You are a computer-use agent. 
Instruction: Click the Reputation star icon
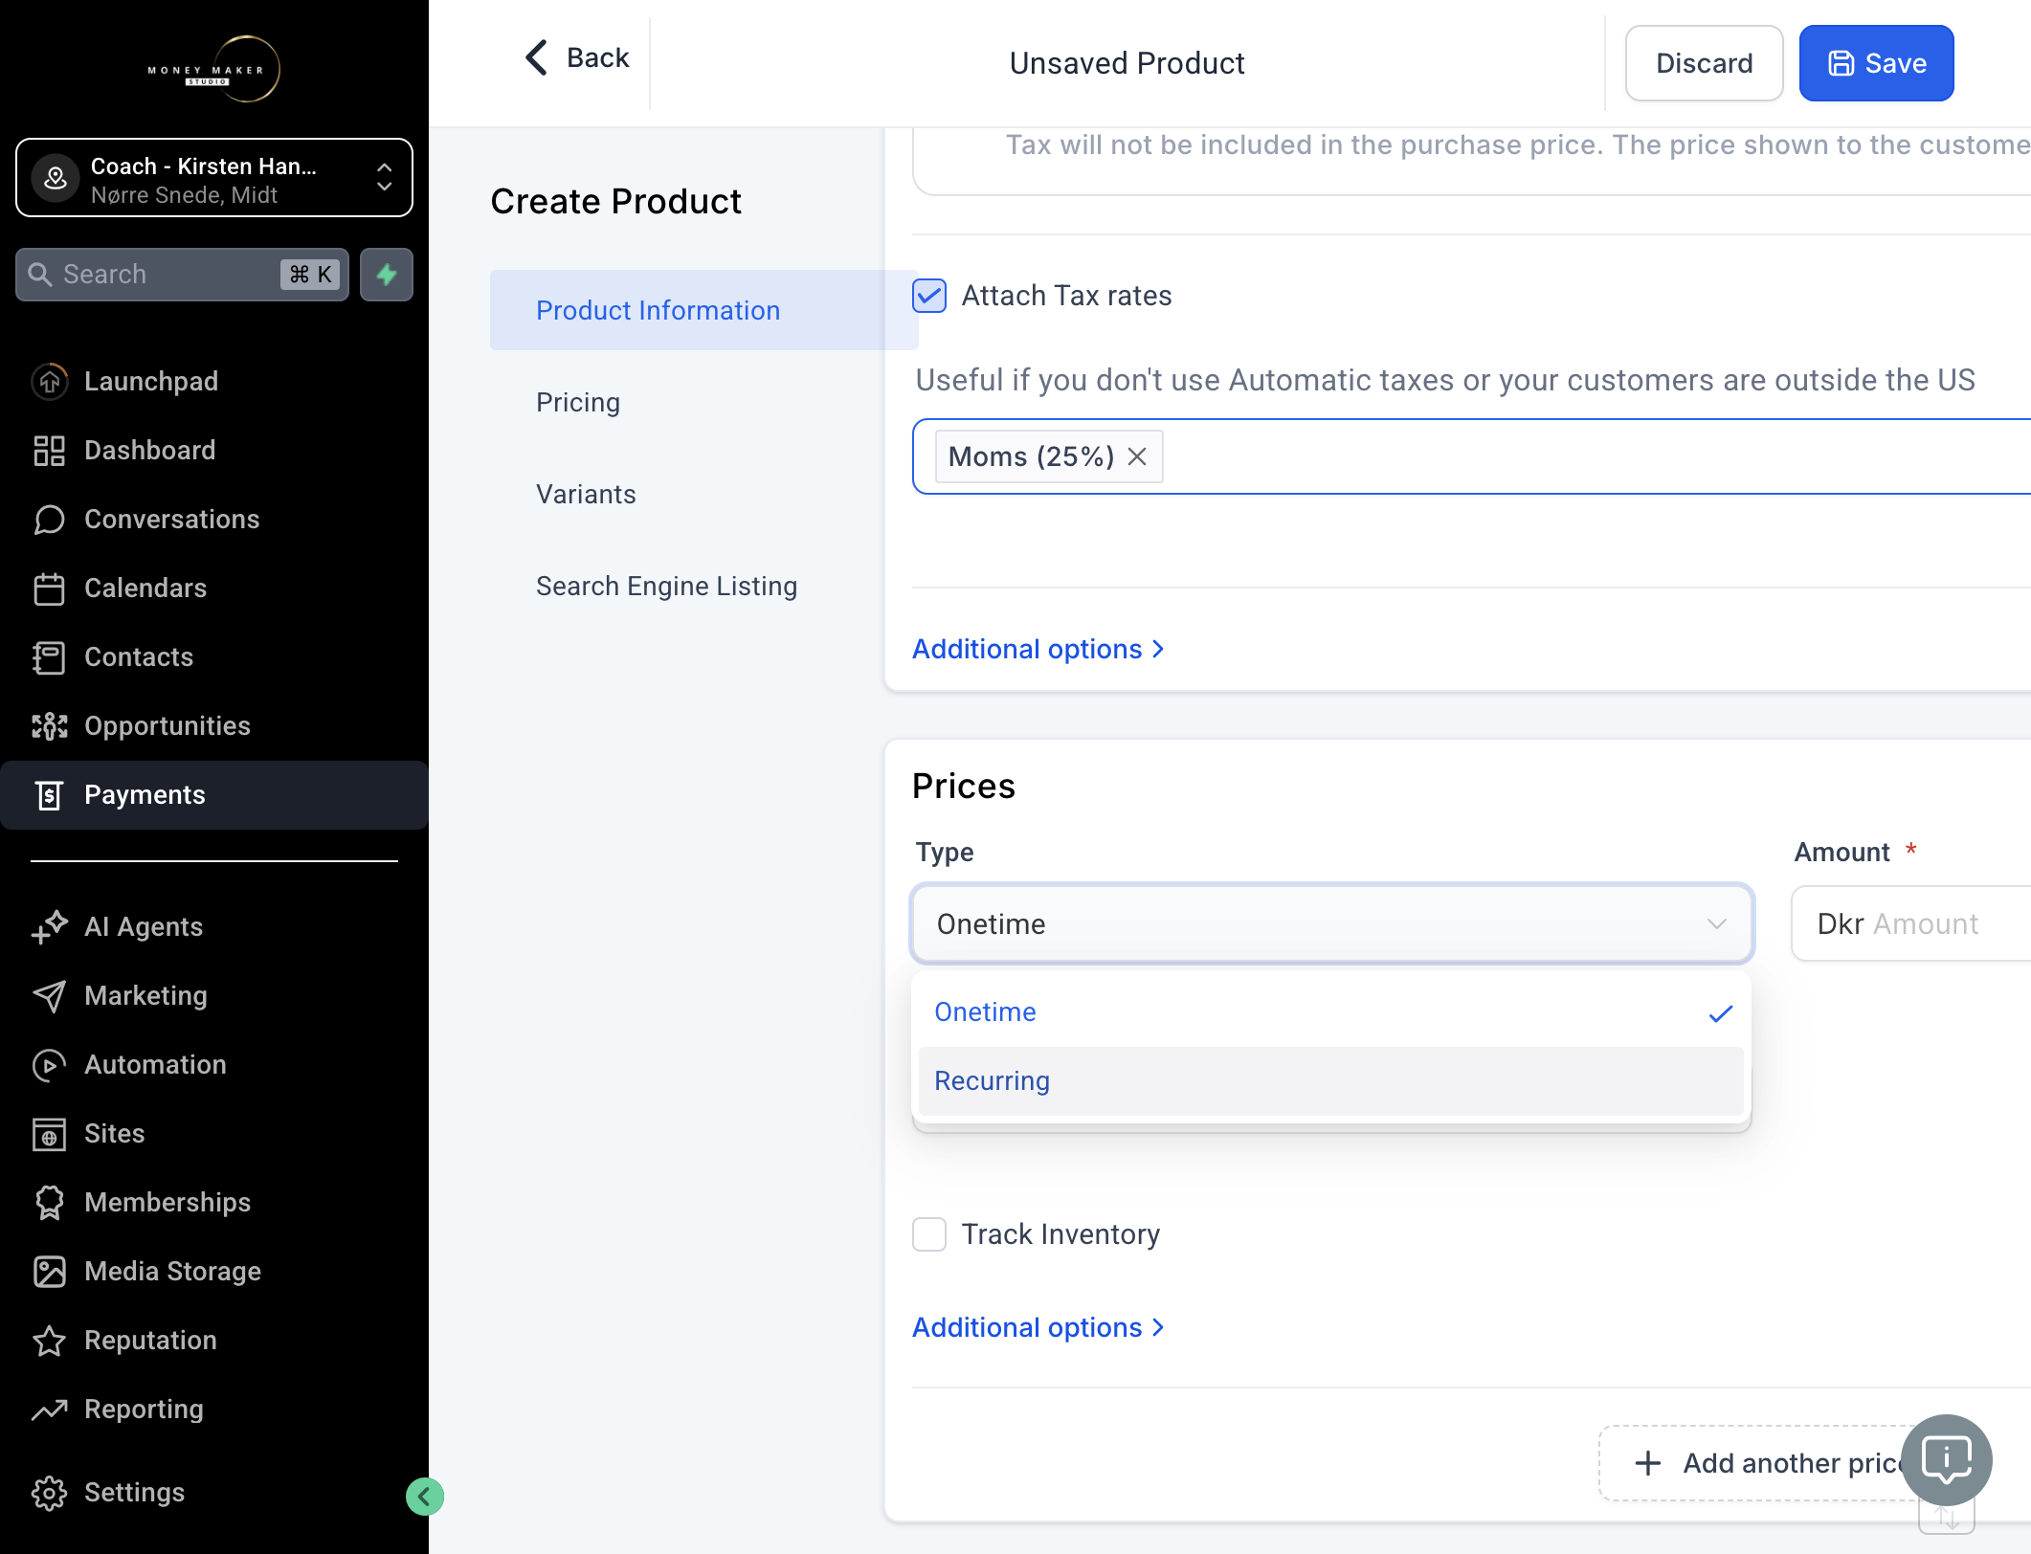click(x=49, y=1340)
